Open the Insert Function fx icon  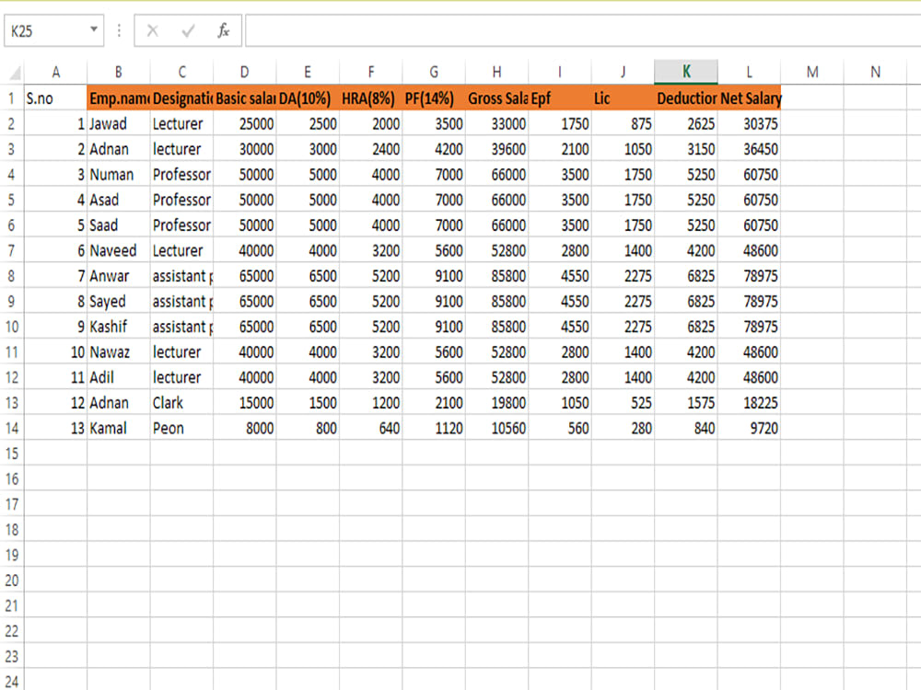point(224,30)
